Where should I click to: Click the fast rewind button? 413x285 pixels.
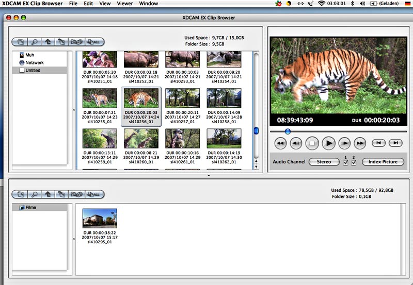(x=280, y=143)
